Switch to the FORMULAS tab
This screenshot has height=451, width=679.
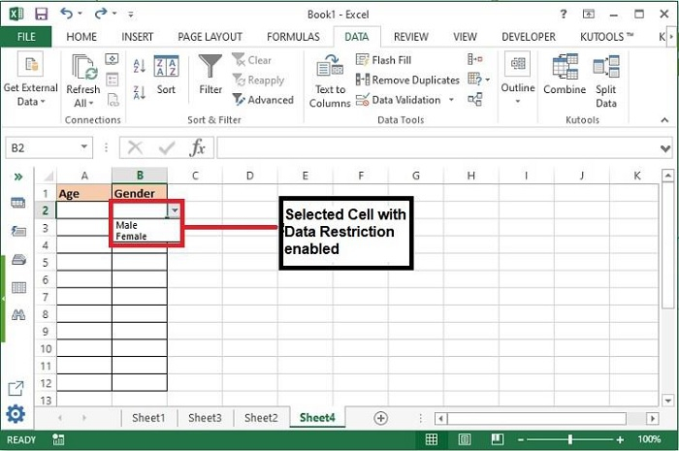pyautogui.click(x=293, y=37)
